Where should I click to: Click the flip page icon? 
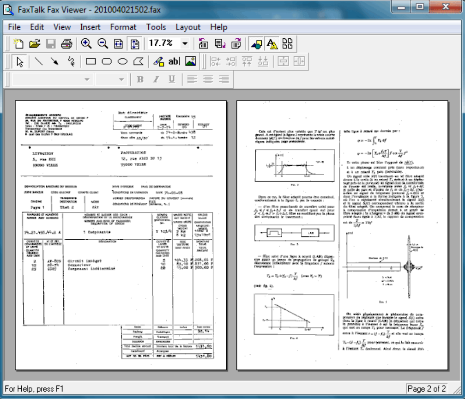point(220,43)
